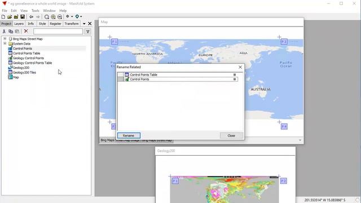Click the P4 control point in Map window
361x203 pixels.
(x=284, y=126)
